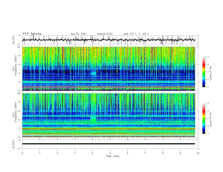Click the upper color scale bar for ch.1
223x172 pixels.
point(204,72)
